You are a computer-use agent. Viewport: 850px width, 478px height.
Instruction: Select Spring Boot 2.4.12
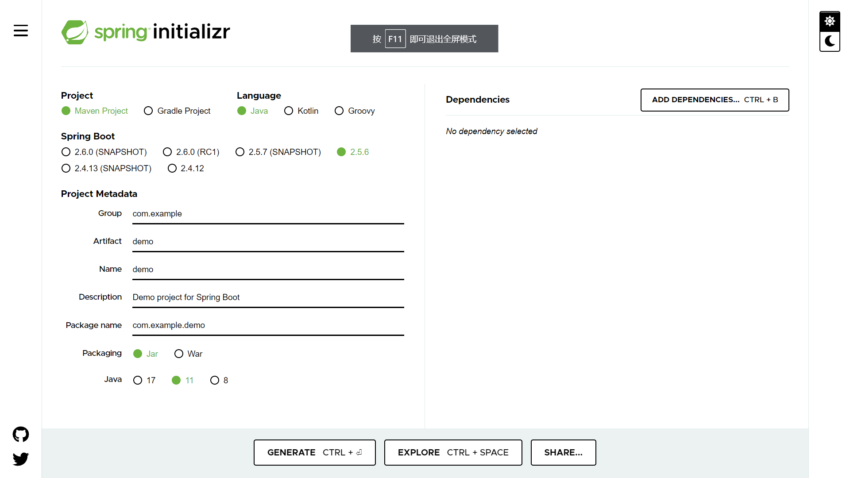point(186,168)
